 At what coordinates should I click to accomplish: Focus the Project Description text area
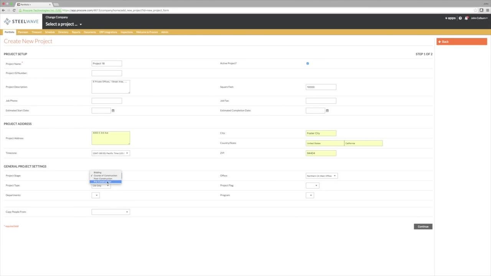(x=110, y=87)
